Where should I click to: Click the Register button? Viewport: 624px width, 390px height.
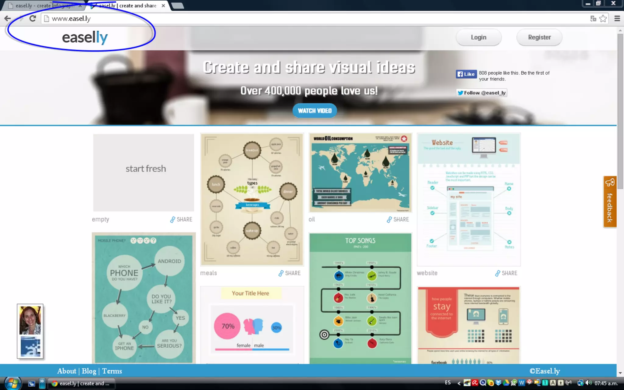[539, 37]
